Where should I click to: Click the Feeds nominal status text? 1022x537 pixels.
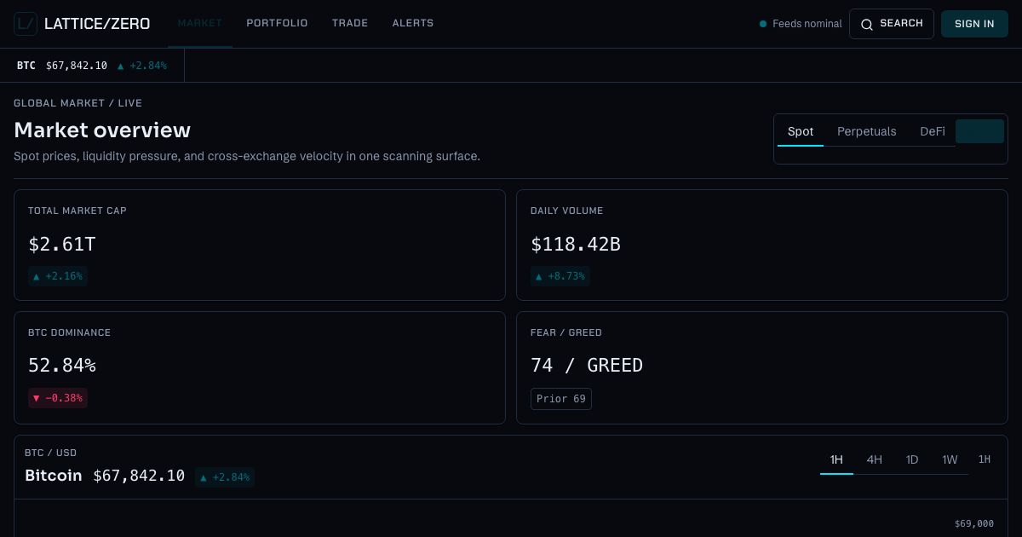tap(807, 24)
